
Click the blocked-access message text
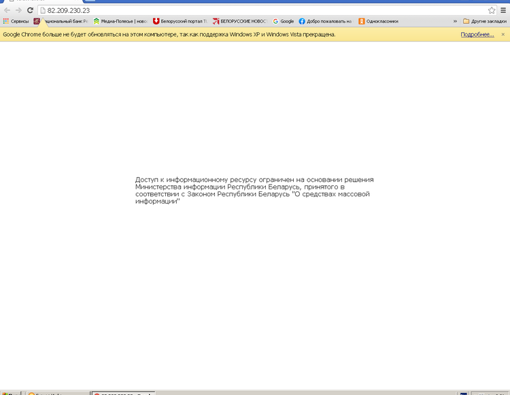point(254,190)
